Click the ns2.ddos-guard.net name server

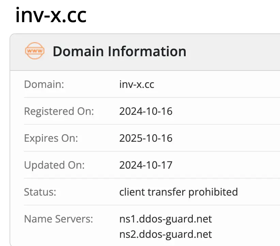(x=166, y=234)
